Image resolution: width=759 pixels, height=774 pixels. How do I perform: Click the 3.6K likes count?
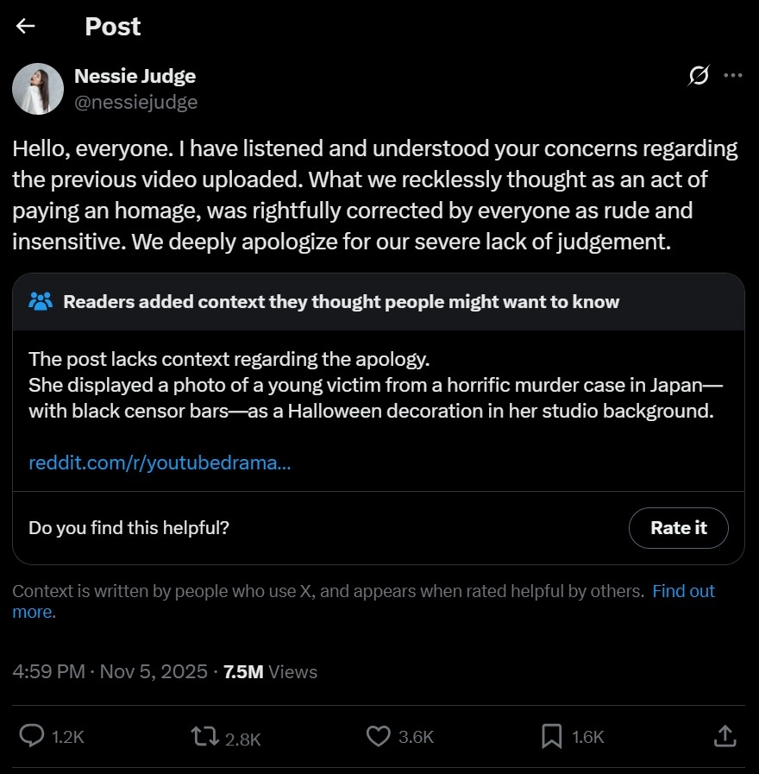point(416,738)
